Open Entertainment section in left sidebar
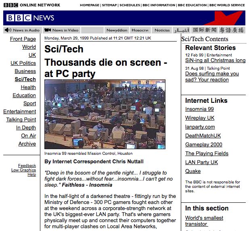Screen dimensions: 249x231 coord(19,111)
